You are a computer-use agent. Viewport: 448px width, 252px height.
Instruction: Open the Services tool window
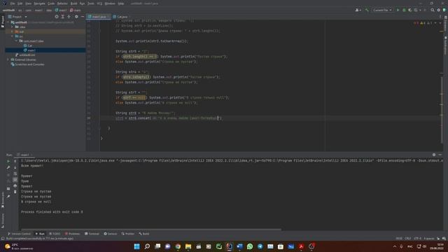coord(111,234)
